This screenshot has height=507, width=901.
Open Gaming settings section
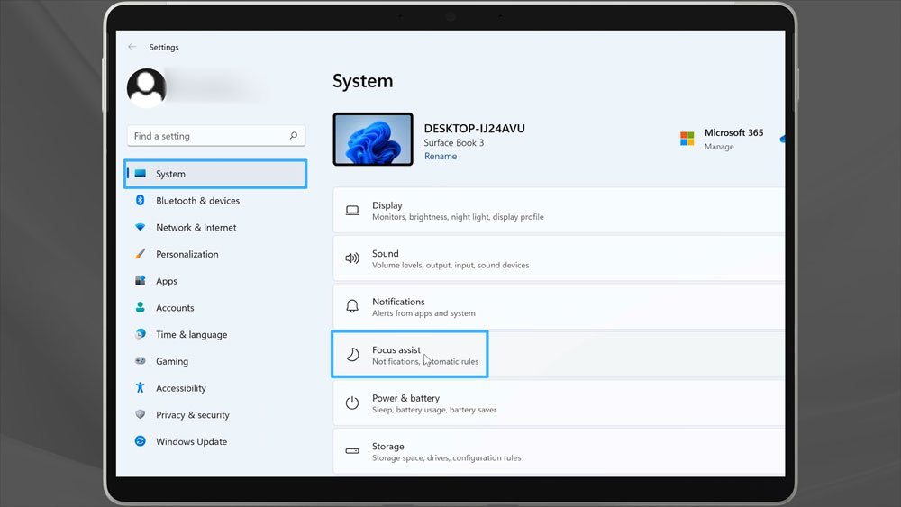point(172,361)
